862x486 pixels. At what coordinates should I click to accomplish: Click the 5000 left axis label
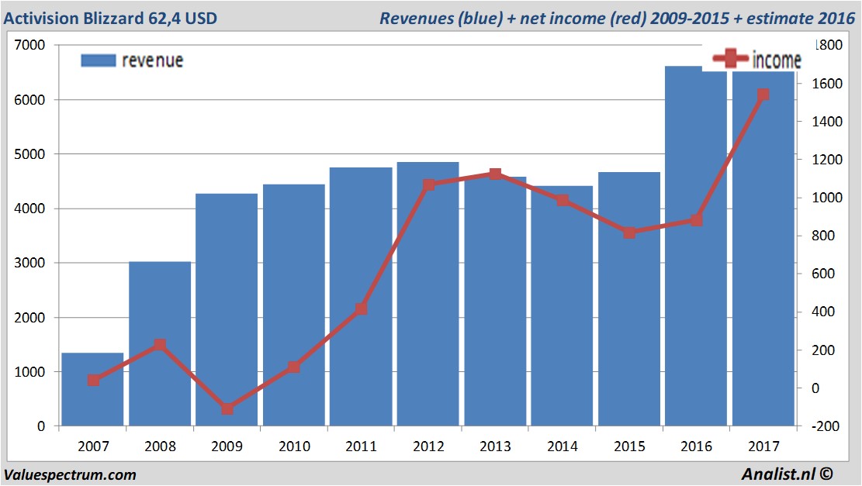click(29, 154)
